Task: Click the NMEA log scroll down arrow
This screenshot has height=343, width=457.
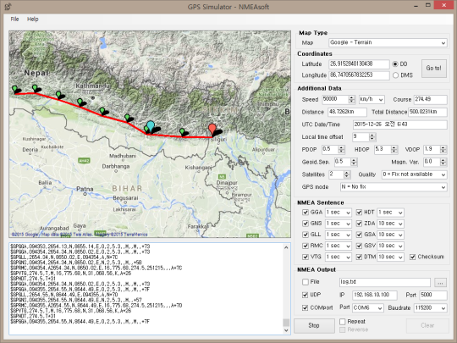Action: pyautogui.click(x=286, y=330)
